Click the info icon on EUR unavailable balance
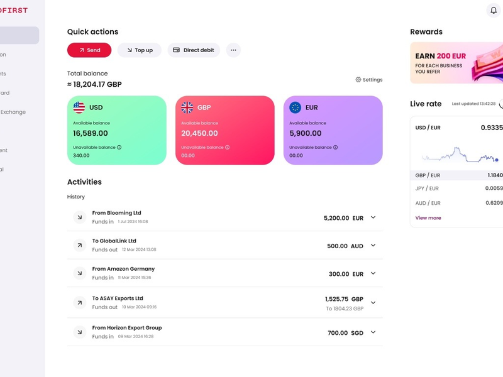503x377 pixels. [x=335, y=148]
